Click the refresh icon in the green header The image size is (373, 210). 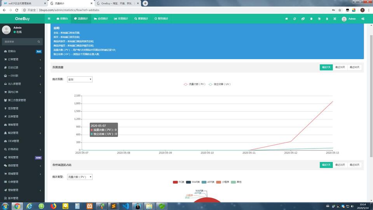tap(295, 19)
